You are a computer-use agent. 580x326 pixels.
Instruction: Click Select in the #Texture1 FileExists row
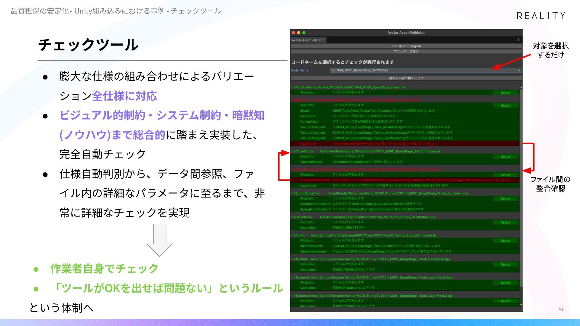click(505, 264)
